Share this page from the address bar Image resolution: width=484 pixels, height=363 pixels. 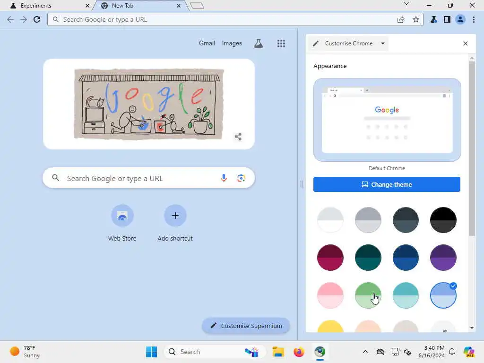401,19
